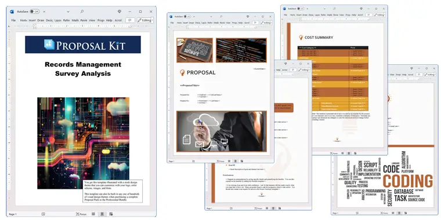This screenshot has height=220, width=441.
Task: Toggle AutoSave switch in Proposal title page window
Action: pos(187,17)
